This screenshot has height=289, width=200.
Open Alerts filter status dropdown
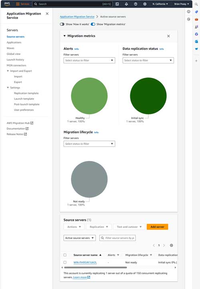89,60
